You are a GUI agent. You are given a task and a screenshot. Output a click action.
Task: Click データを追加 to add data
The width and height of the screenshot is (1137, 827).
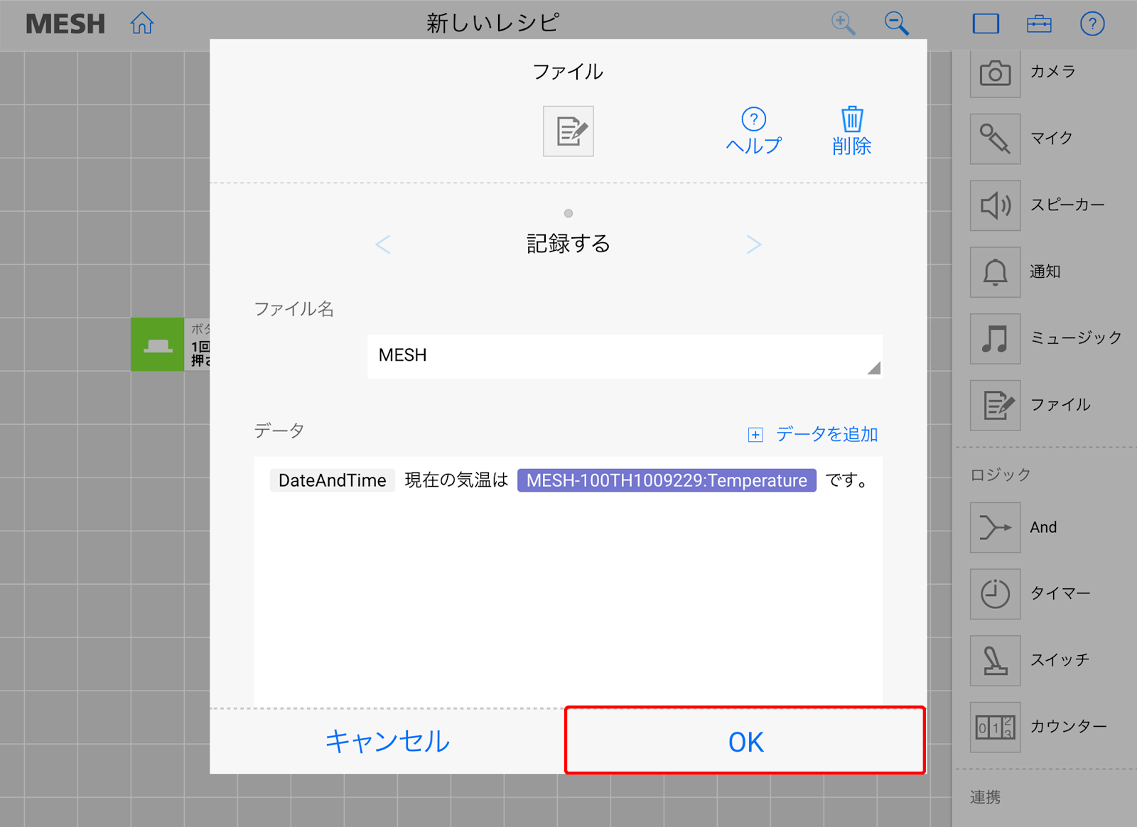point(814,434)
